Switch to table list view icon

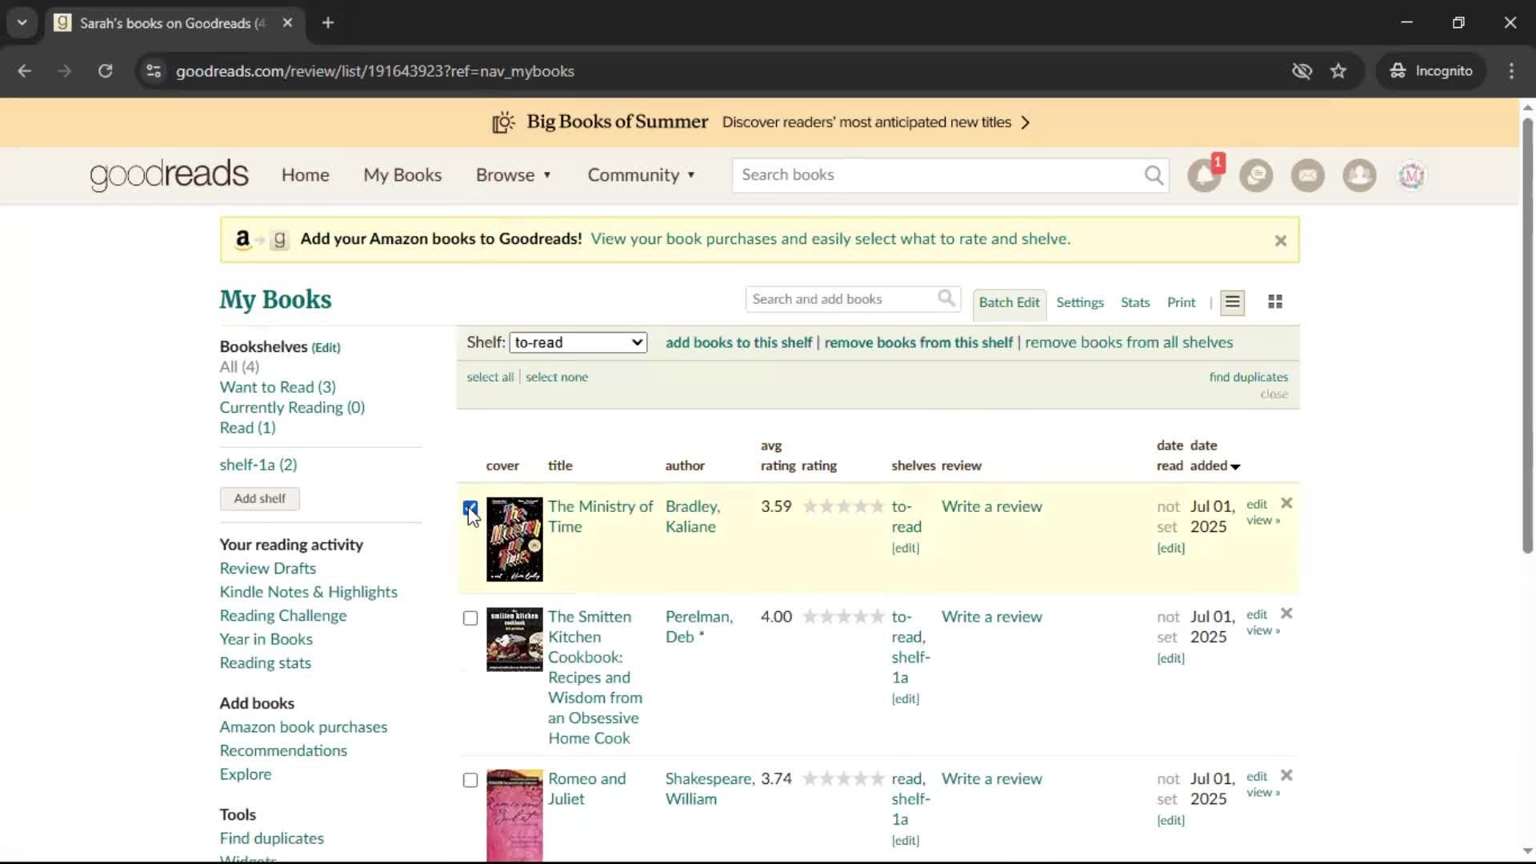1232,302
